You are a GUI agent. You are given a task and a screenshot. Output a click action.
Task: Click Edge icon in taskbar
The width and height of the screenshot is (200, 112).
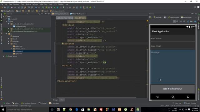[x=77, y=110]
